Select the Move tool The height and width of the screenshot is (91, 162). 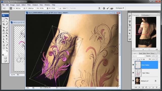tap(7, 19)
